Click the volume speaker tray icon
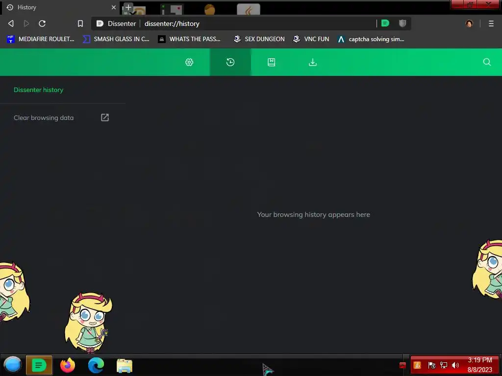Image resolution: width=502 pixels, height=376 pixels. (455, 365)
